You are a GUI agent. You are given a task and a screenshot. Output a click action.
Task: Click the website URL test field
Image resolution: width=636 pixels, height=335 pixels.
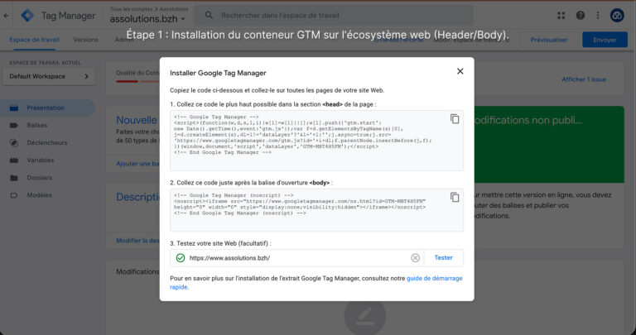pos(297,258)
